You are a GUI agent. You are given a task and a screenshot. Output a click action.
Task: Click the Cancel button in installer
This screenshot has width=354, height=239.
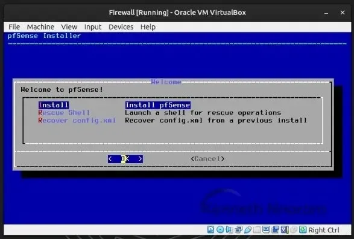coord(207,159)
